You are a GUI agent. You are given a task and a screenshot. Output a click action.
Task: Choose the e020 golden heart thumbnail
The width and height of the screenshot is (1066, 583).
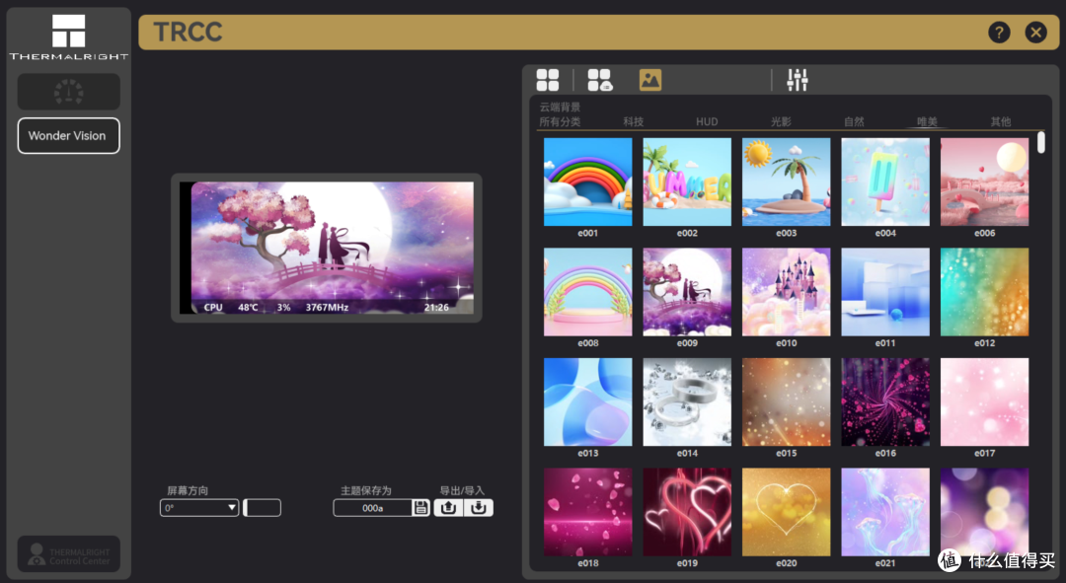pyautogui.click(x=786, y=512)
